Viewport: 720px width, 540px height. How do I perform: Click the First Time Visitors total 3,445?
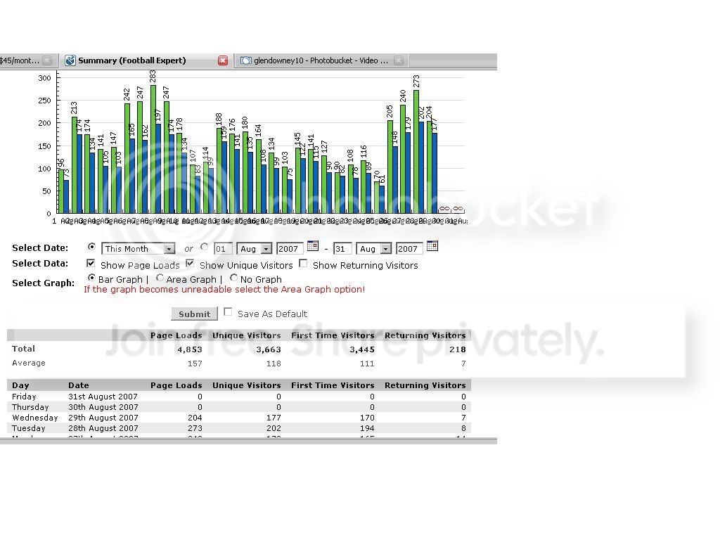click(x=362, y=349)
